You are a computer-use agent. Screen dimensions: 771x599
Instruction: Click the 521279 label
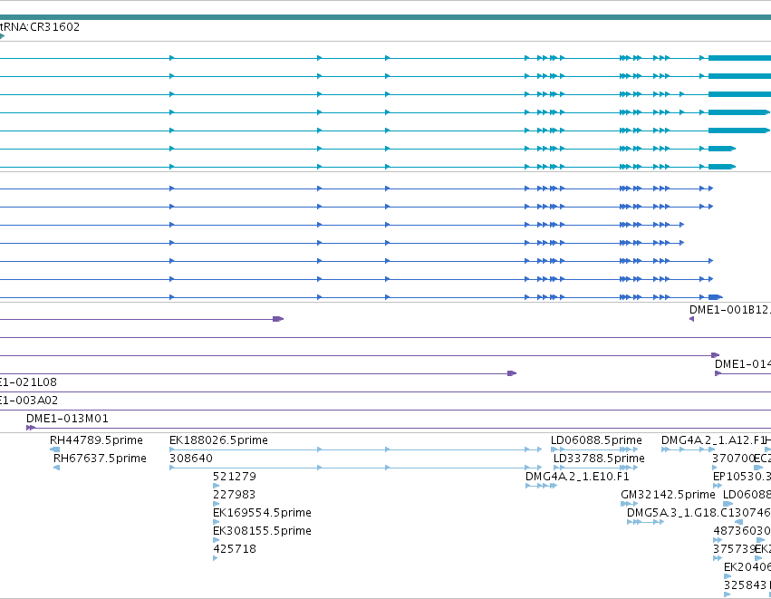click(235, 477)
